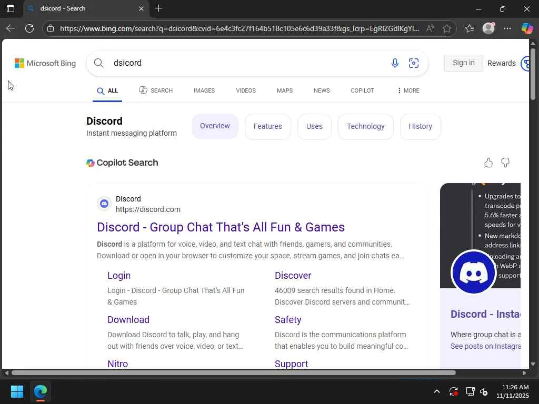
Task: Click the search magnifier icon in Bing box
Action: pos(98,63)
